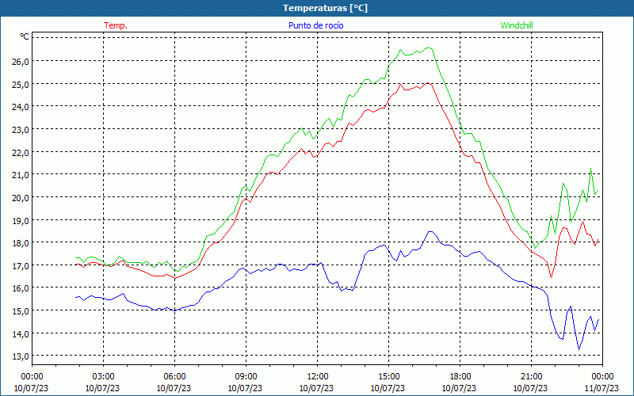The image size is (634, 396).
Task: Click the Temperaturas [°C] chart title
Action: coord(325,8)
